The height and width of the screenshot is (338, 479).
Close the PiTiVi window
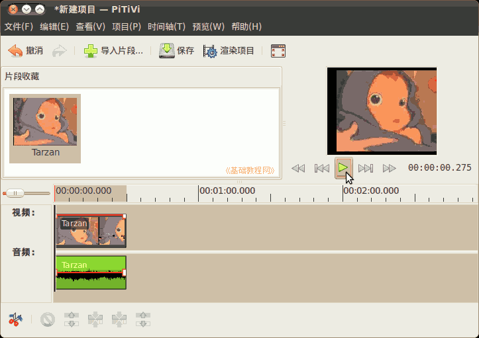(x=13, y=9)
